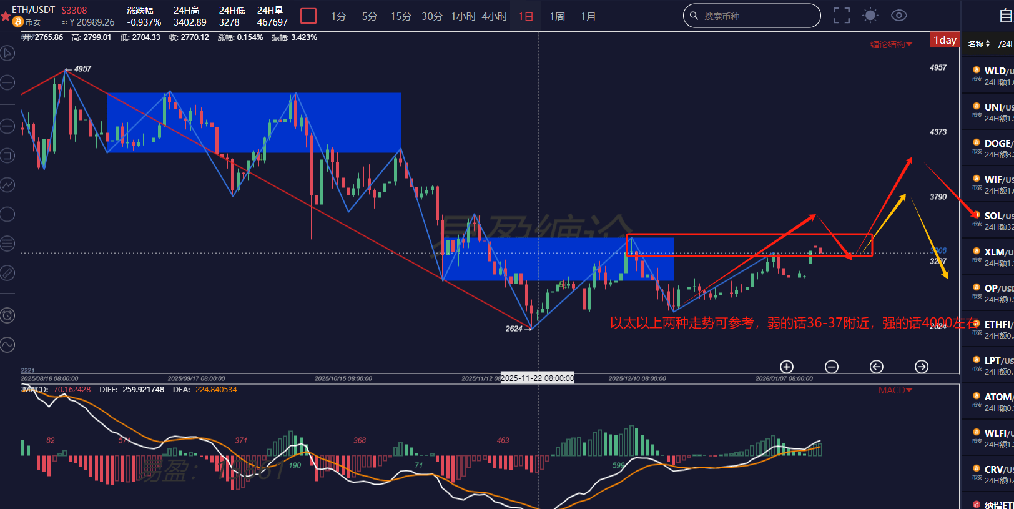The height and width of the screenshot is (509, 1014).
Task: Click the 24H高 value 3402.89
Action: click(x=190, y=22)
